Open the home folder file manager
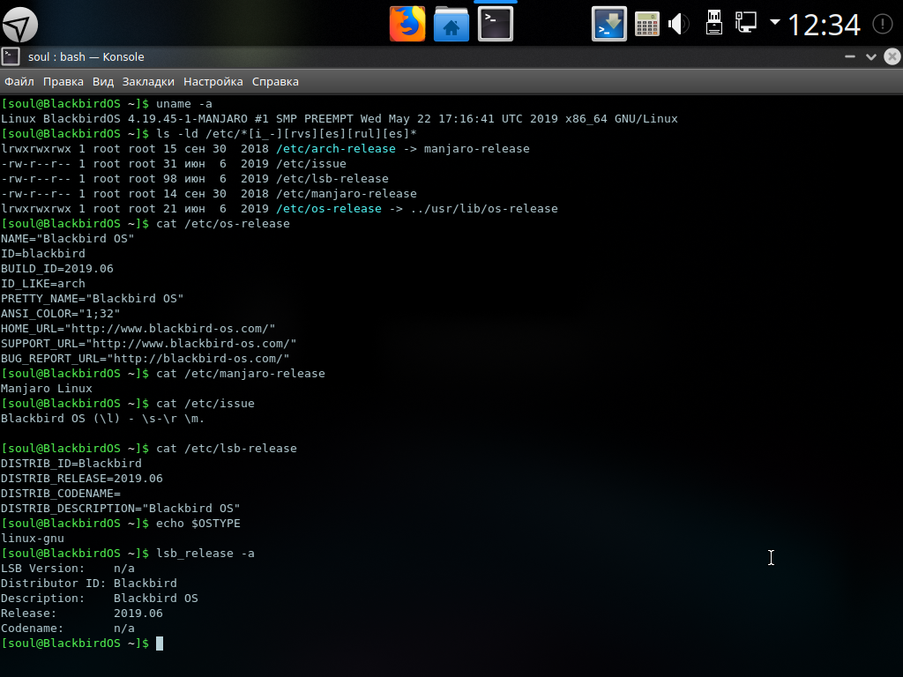Screen dimensions: 903x677 pos(451,24)
